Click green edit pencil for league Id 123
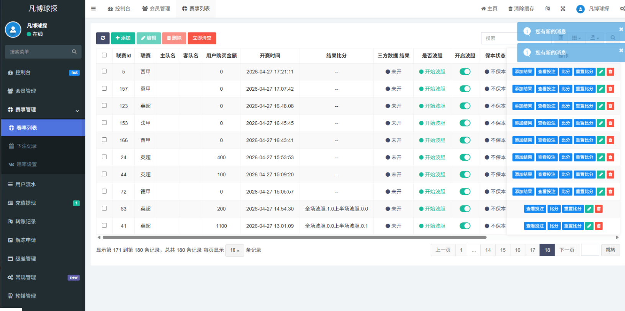 601,106
